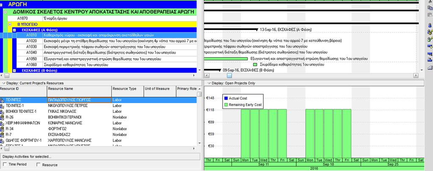Select activity row A1030
This screenshot has height=171, width=433.
click(107, 46)
